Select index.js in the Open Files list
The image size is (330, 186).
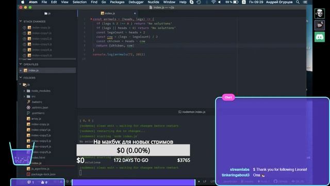(x=47, y=70)
